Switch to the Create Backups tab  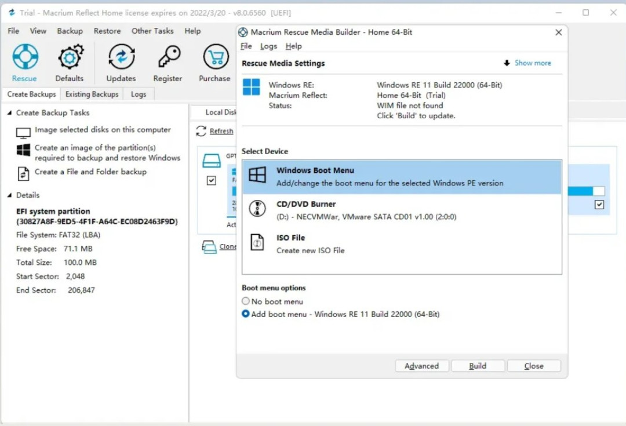31,94
